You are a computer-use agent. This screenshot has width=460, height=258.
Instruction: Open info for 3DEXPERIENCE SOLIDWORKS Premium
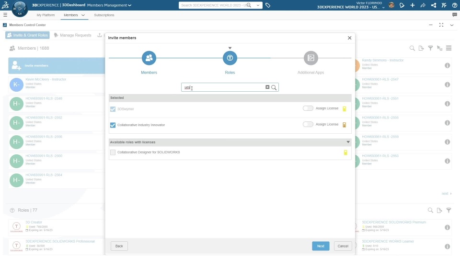[447, 227]
